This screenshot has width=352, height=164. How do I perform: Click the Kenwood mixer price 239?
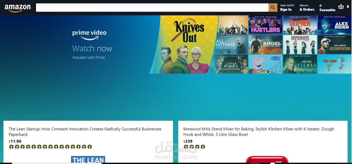(188, 141)
